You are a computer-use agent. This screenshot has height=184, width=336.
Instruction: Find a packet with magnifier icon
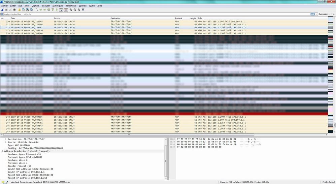[x=37, y=10]
